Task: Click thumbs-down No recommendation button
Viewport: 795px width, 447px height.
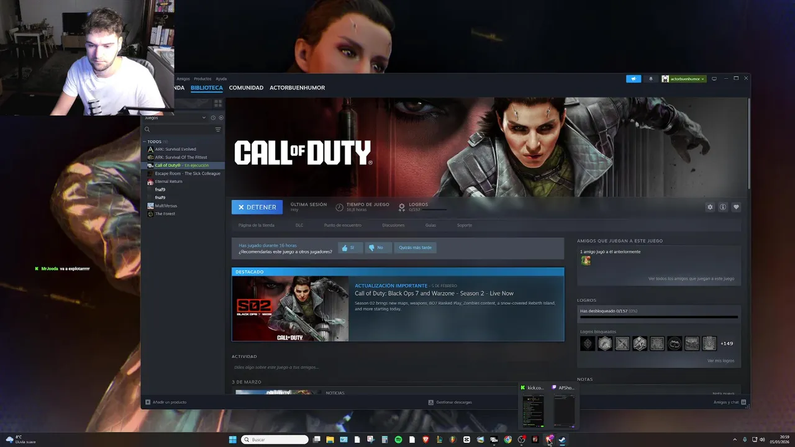Action: 378,248
